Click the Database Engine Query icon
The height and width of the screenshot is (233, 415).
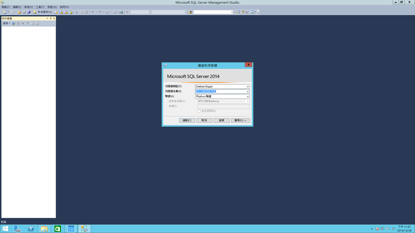pos(56,12)
